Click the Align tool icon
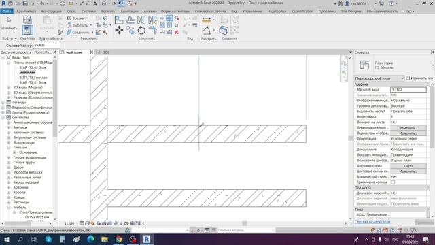Viewport: 435px width, 245px height. (119, 20)
